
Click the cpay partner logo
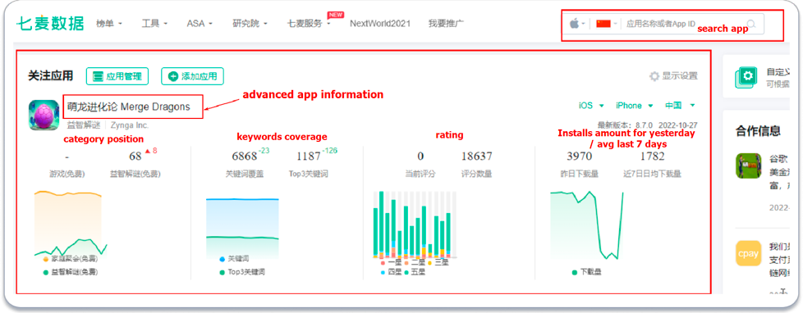pyautogui.click(x=748, y=254)
